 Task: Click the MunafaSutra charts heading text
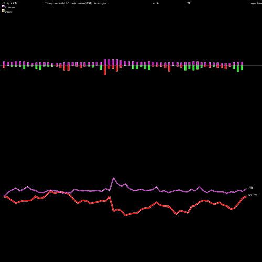point(75,3)
